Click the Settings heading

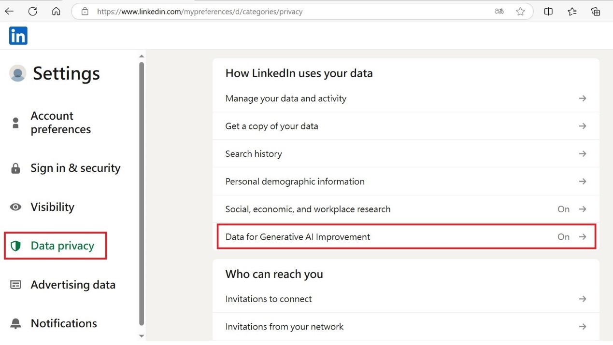(x=66, y=73)
